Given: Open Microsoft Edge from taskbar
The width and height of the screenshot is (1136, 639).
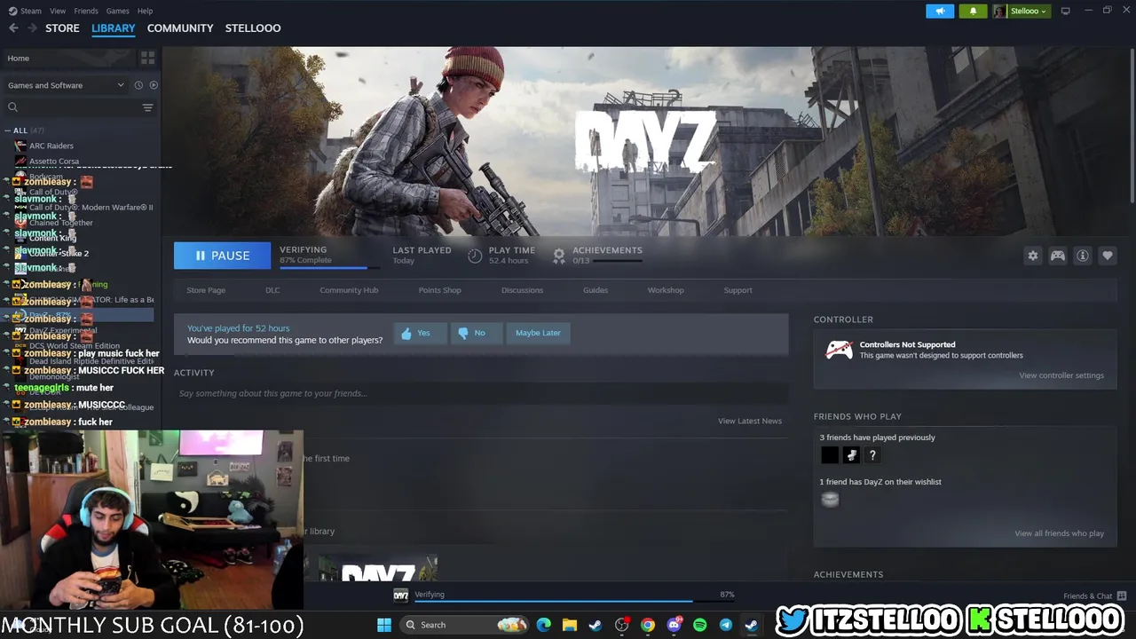Looking at the screenshot, I should (x=544, y=625).
